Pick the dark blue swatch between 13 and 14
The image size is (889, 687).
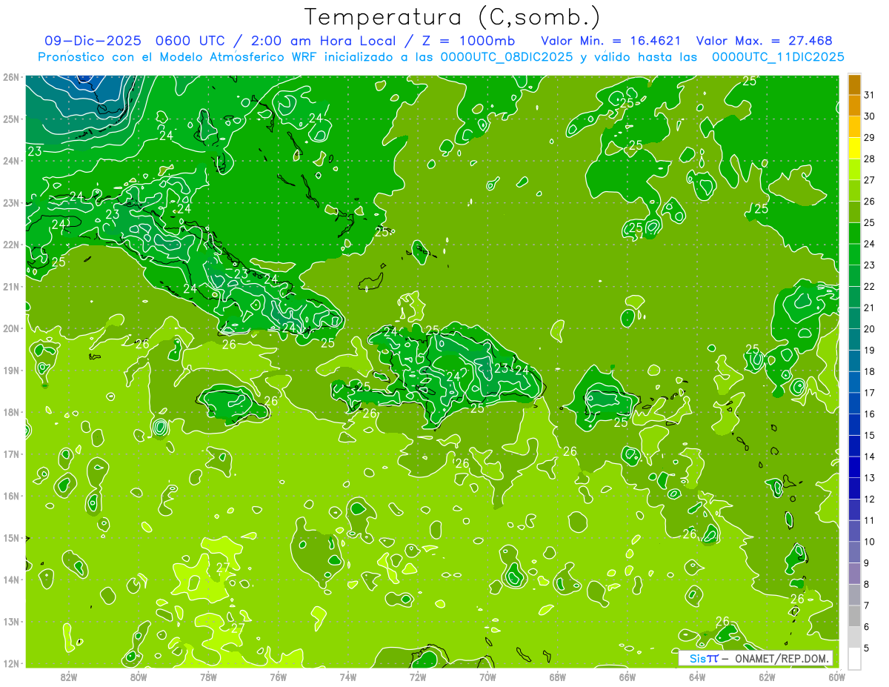pos(854,468)
